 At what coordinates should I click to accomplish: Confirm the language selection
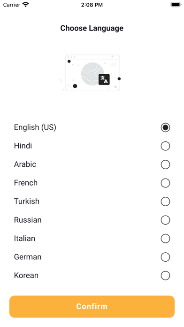click(x=92, y=306)
